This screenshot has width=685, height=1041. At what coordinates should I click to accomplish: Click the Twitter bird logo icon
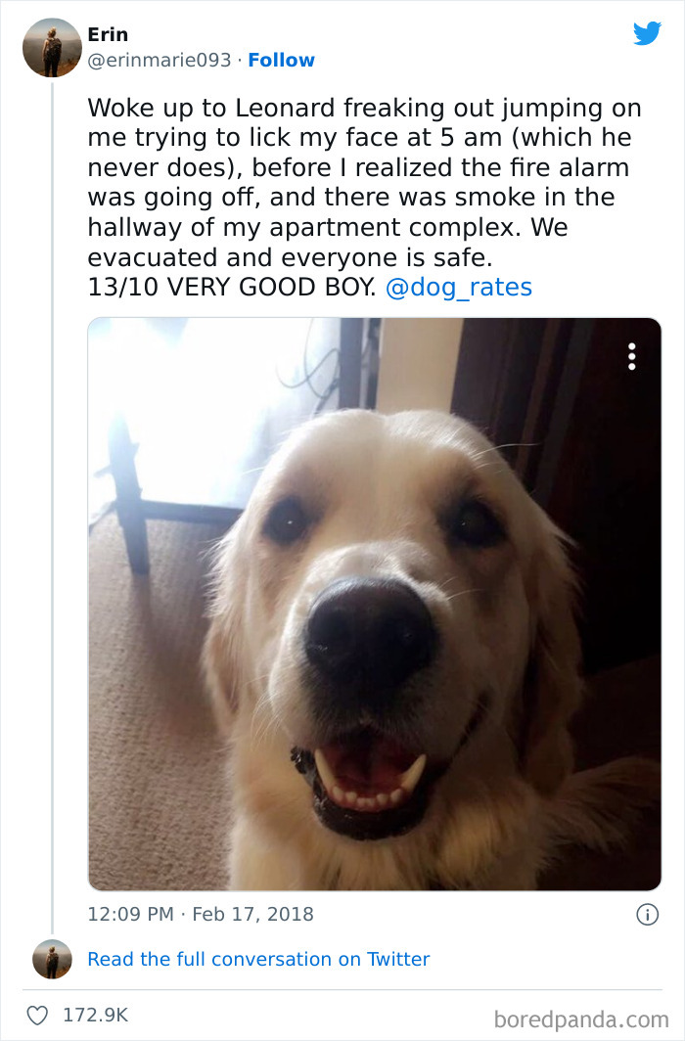[647, 33]
